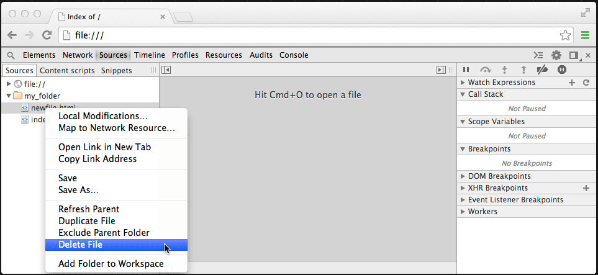Expand the file:// tree node
Screen dimensions: 598x275
(9, 84)
